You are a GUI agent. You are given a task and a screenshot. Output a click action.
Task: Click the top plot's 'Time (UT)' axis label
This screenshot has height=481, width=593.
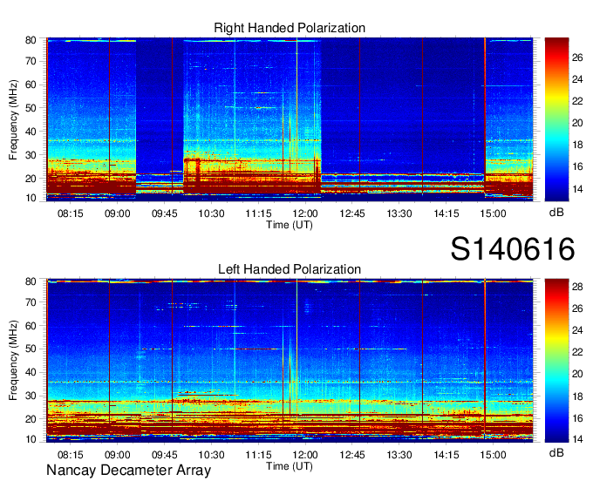[x=290, y=225]
